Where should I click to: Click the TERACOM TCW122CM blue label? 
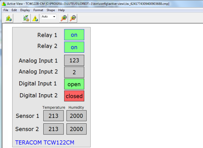coord(45,143)
